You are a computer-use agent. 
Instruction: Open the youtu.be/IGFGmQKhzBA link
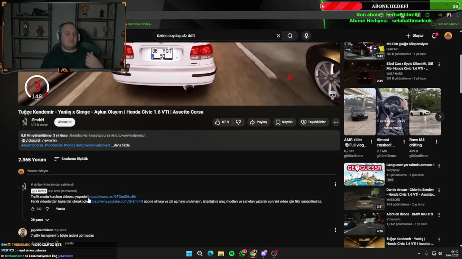112,197
